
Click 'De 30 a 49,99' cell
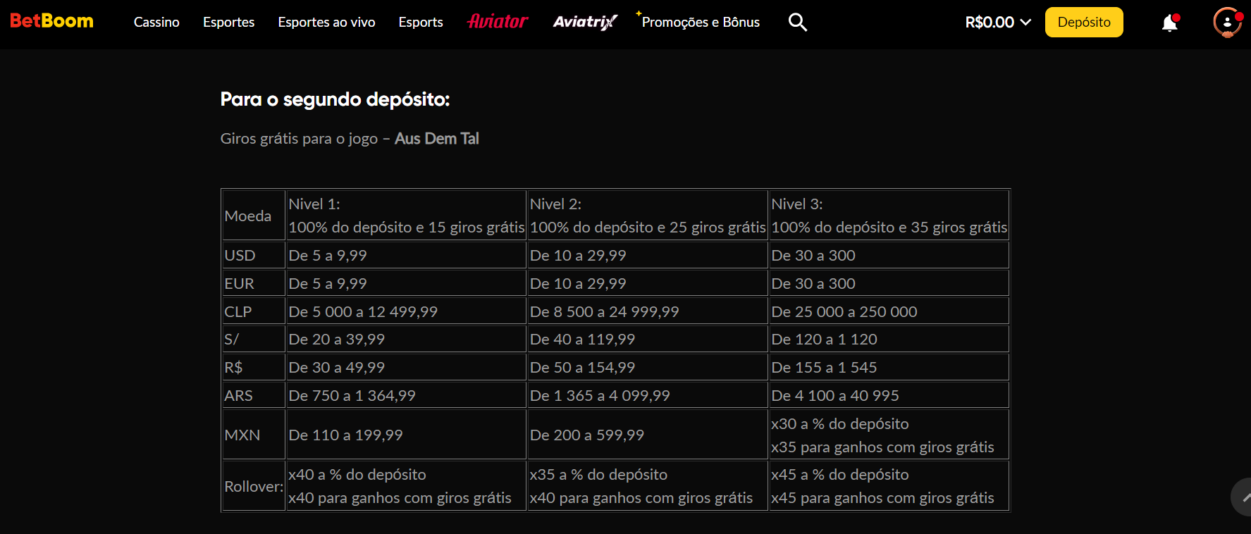tap(407, 367)
